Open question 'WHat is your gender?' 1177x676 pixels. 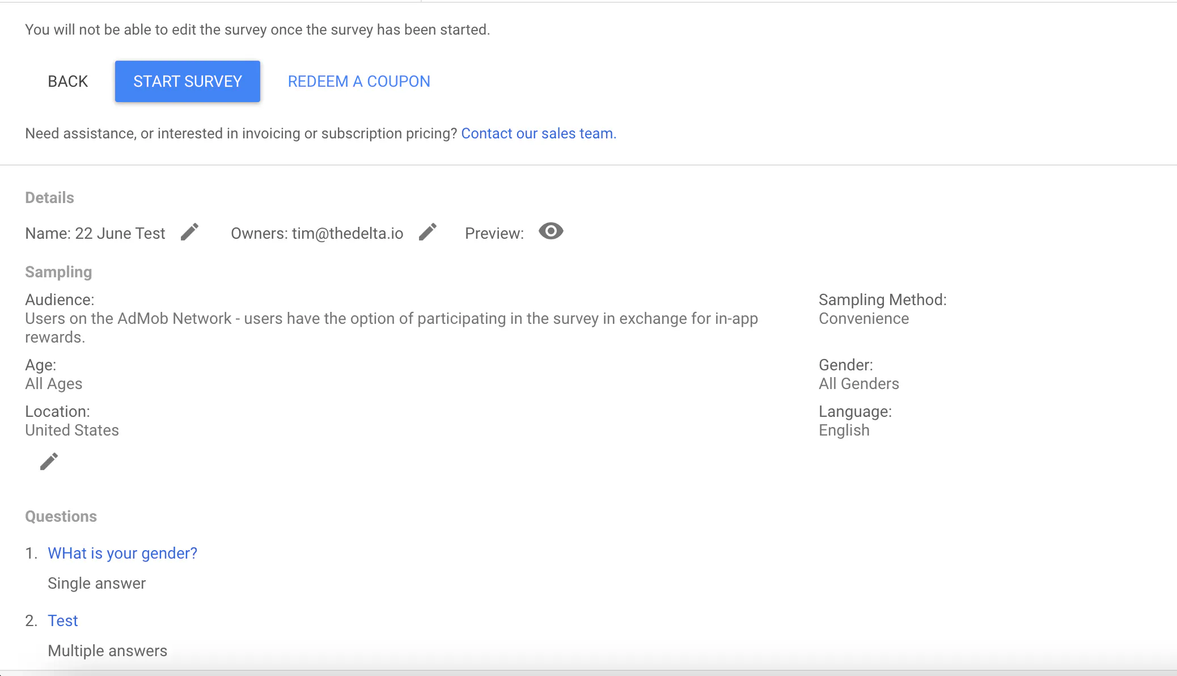coord(122,553)
